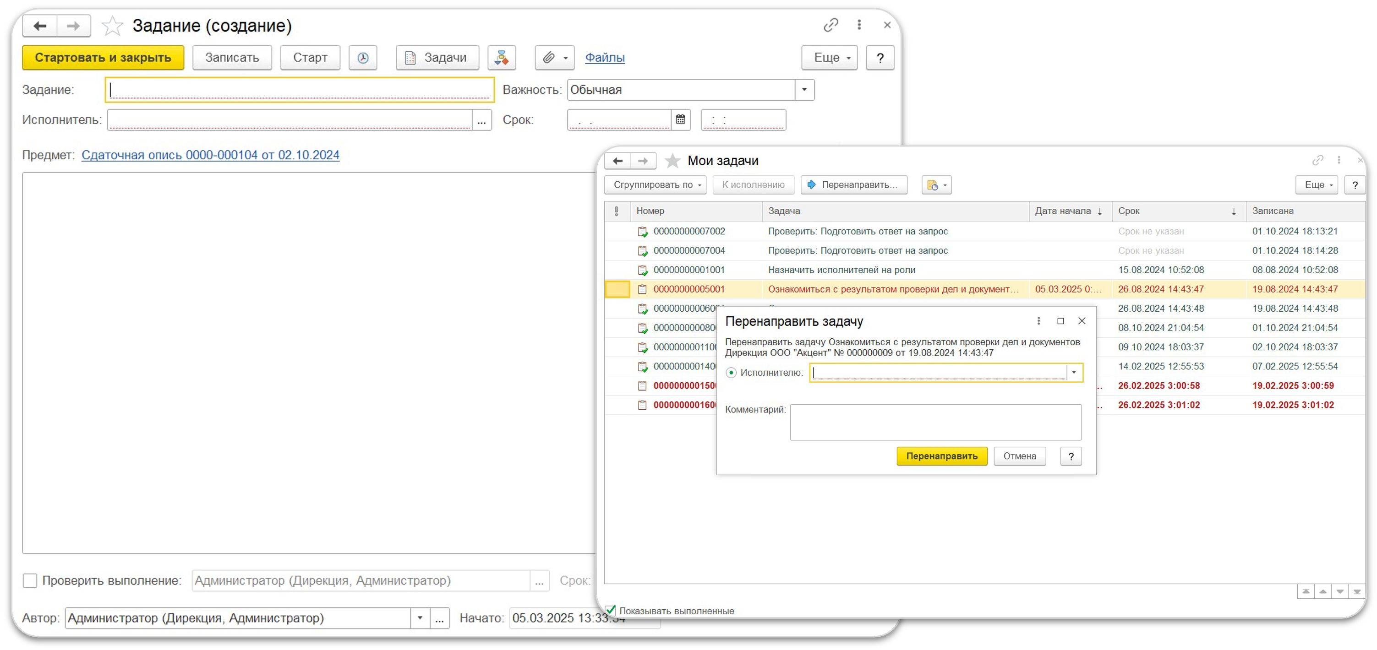The width and height of the screenshot is (1377, 650).
Task: Click the task icon of row 00000000001001
Action: [x=643, y=270]
